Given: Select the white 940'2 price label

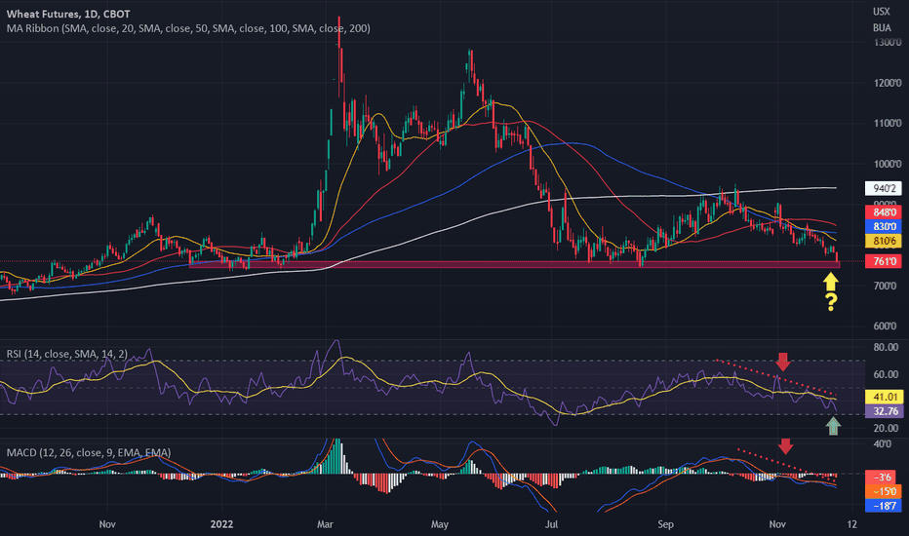Looking at the screenshot, I should [x=884, y=188].
